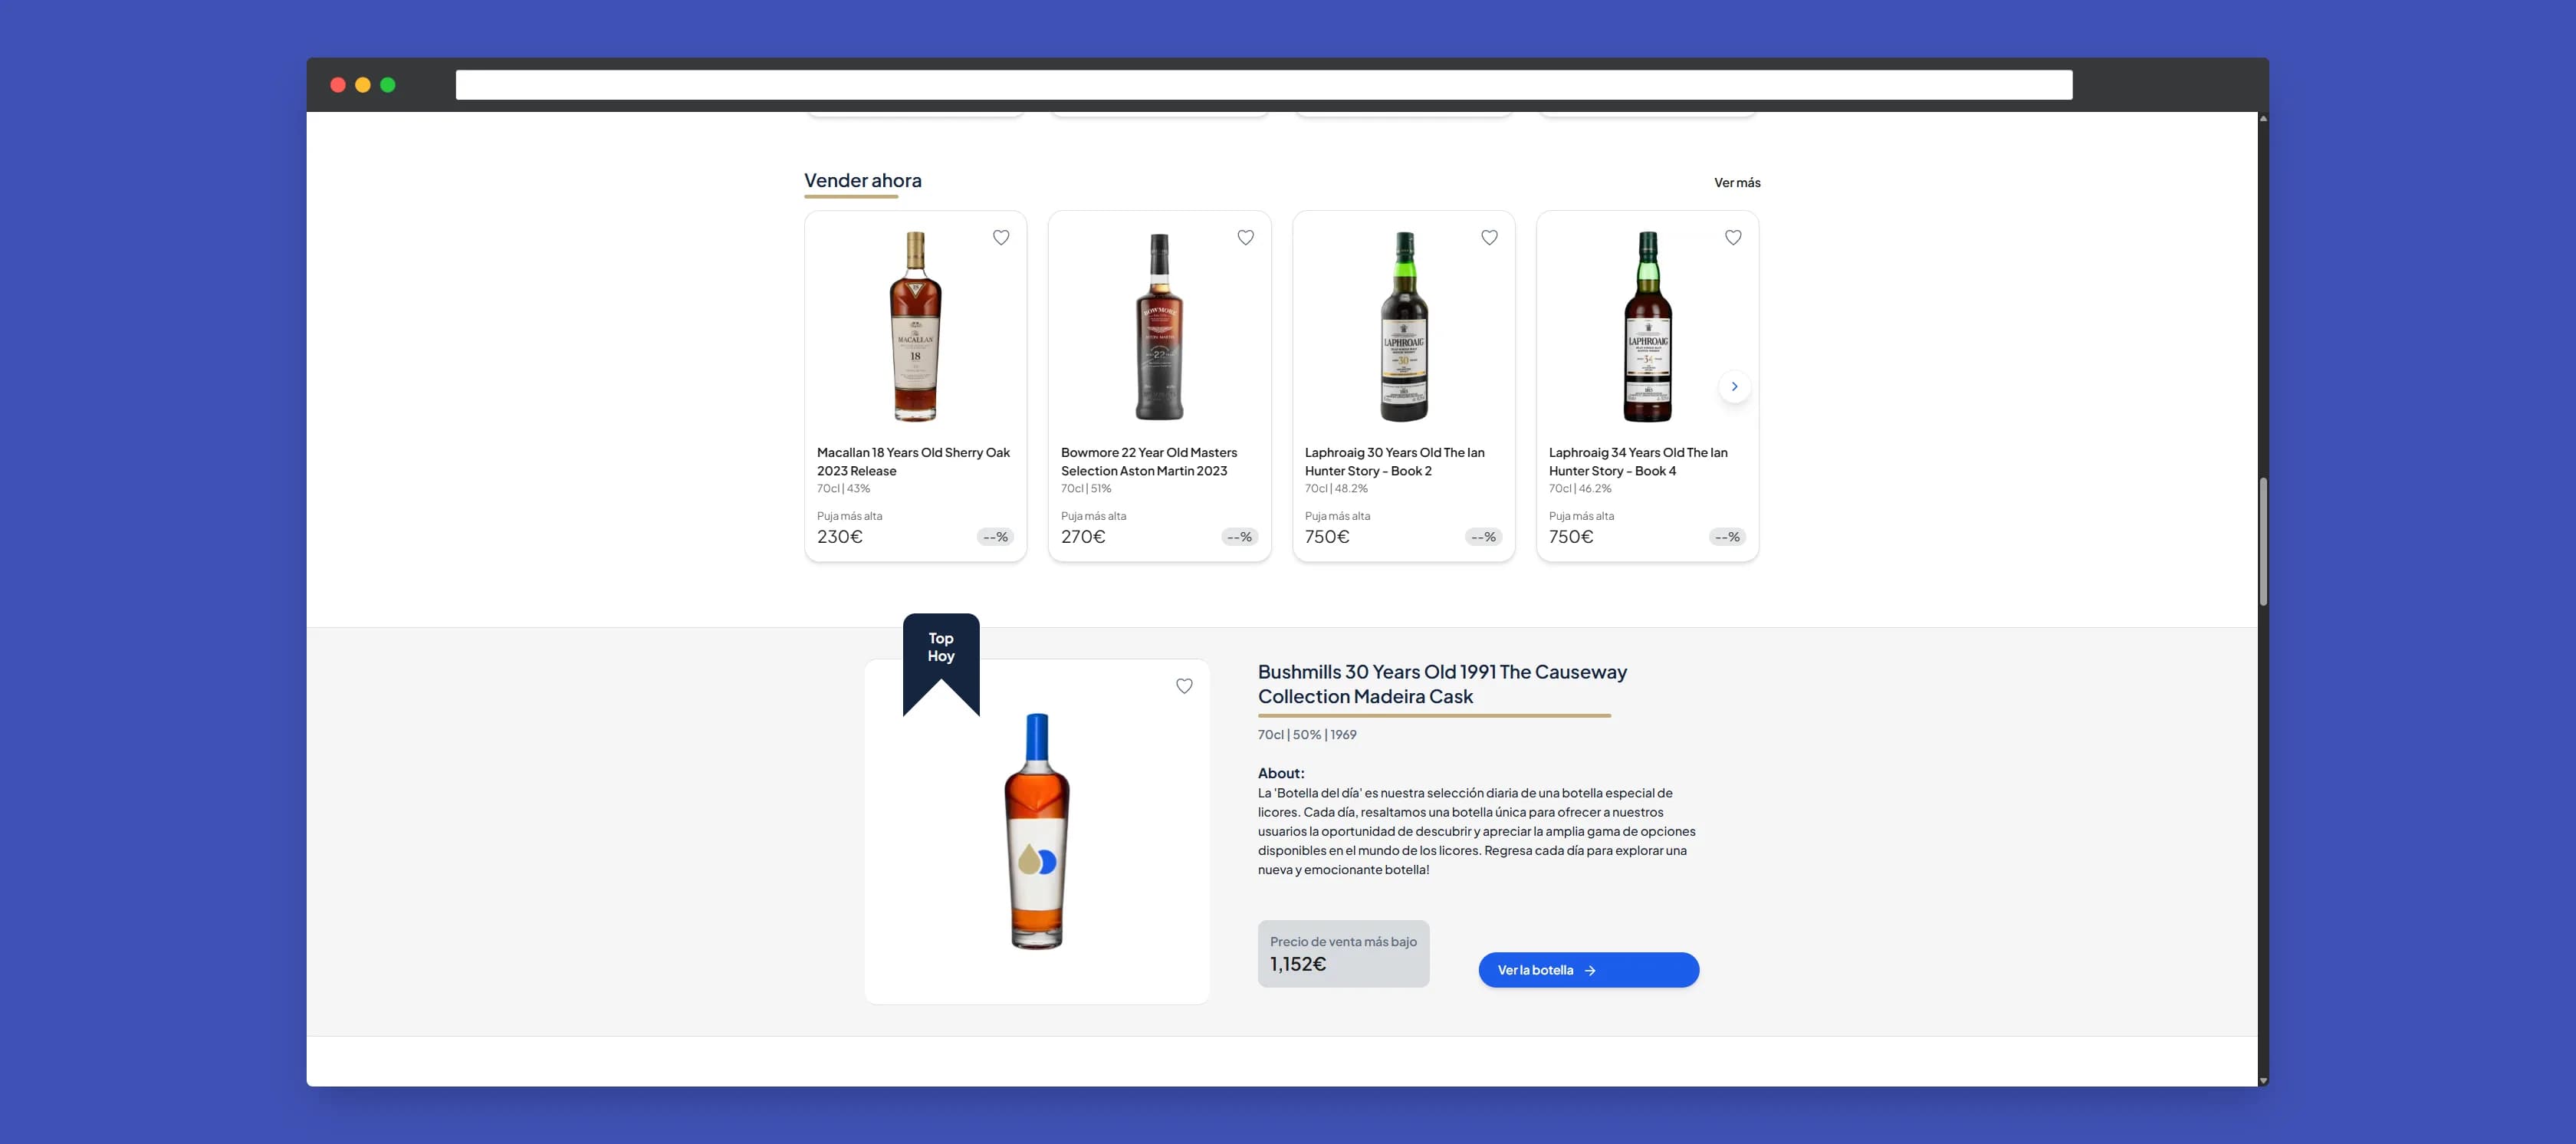
Task: Favorite the Bowmore 22 Year Old bottle
Action: (1245, 238)
